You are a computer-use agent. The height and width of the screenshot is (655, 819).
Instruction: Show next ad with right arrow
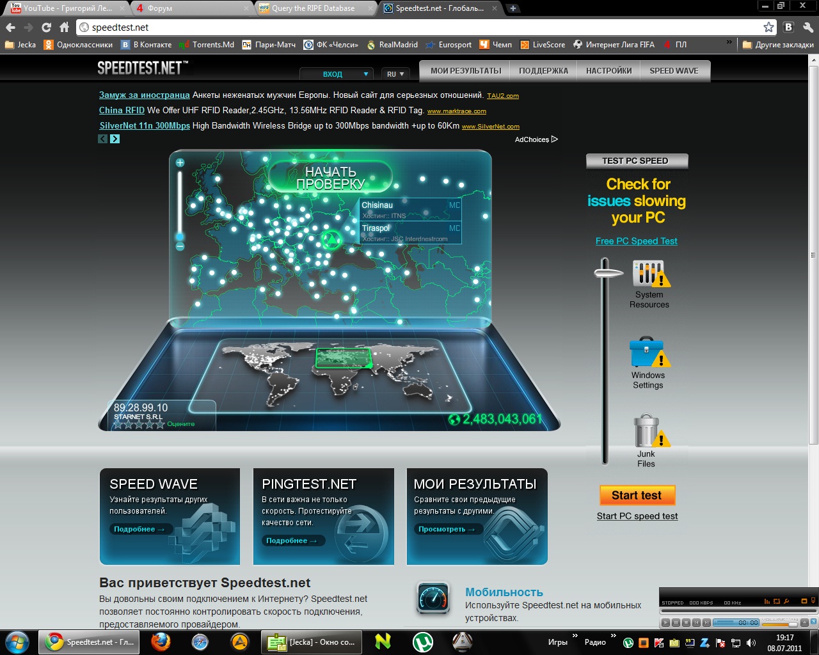115,139
